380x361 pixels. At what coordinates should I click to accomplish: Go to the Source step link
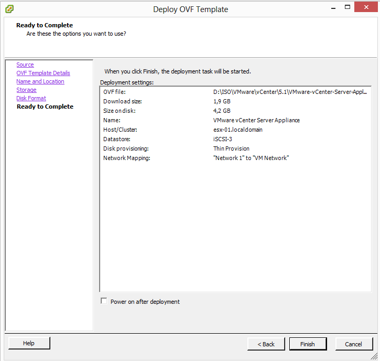coord(25,65)
